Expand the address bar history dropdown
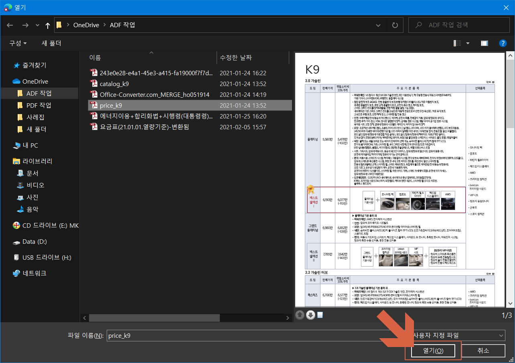The image size is (515, 363). 378,25
